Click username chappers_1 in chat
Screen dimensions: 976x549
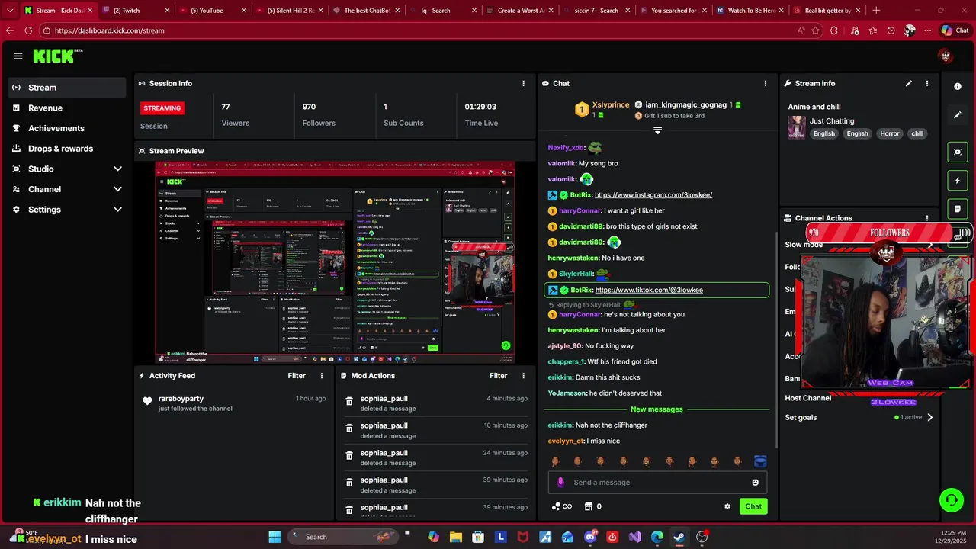click(567, 362)
